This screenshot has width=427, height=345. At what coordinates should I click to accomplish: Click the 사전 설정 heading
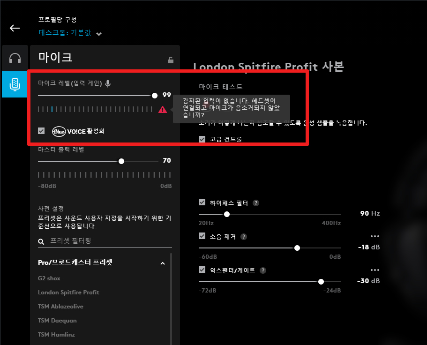pos(51,209)
